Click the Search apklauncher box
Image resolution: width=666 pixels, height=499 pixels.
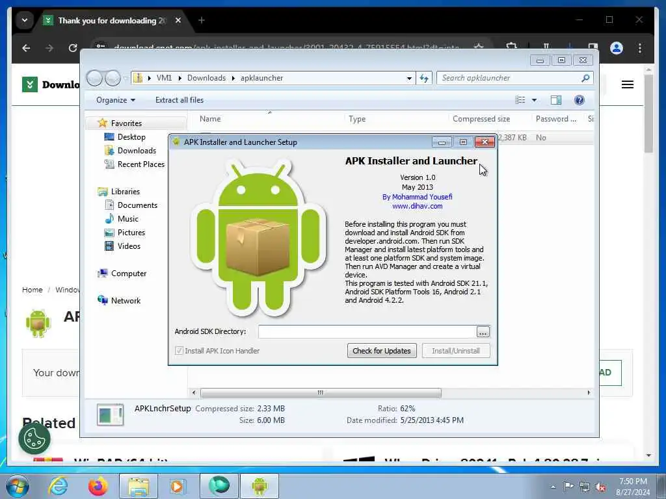[509, 78]
